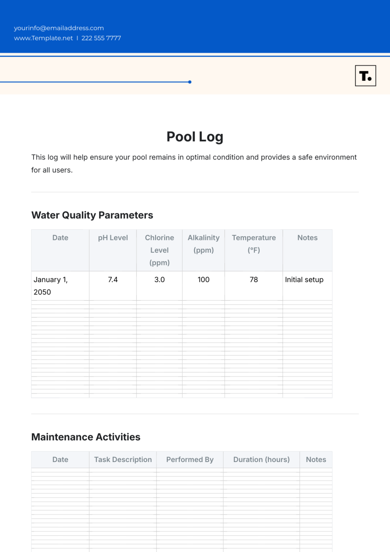Click the Pool Log title
The height and width of the screenshot is (552, 390).
click(x=195, y=137)
